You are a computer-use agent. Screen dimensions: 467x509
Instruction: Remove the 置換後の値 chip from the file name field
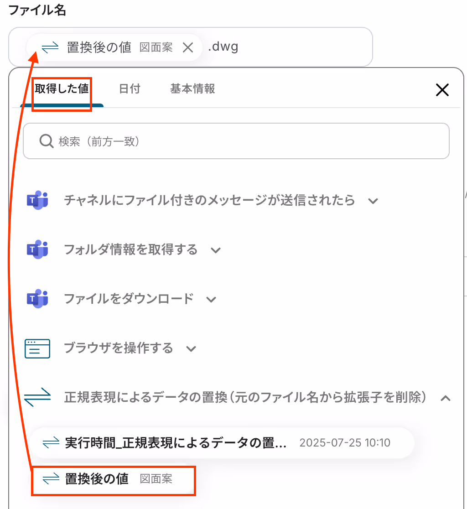click(187, 48)
